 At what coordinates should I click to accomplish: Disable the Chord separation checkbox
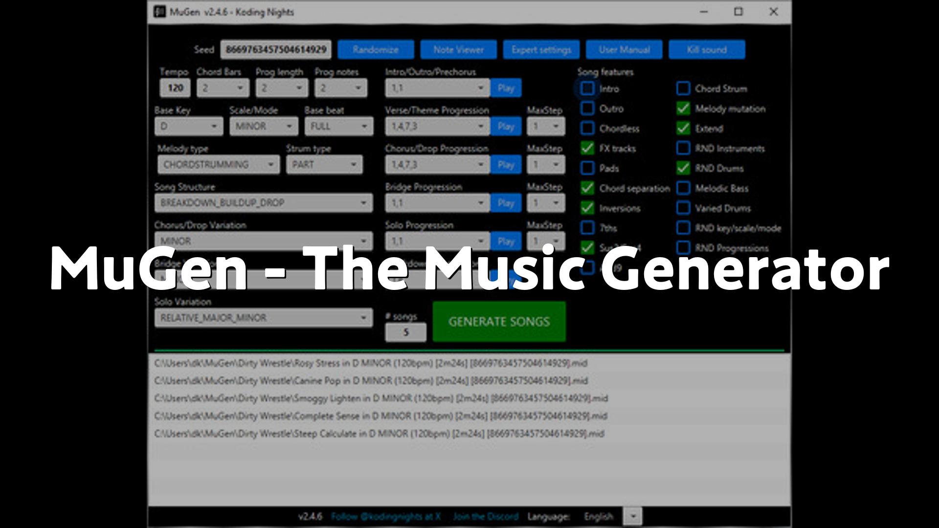pos(587,188)
